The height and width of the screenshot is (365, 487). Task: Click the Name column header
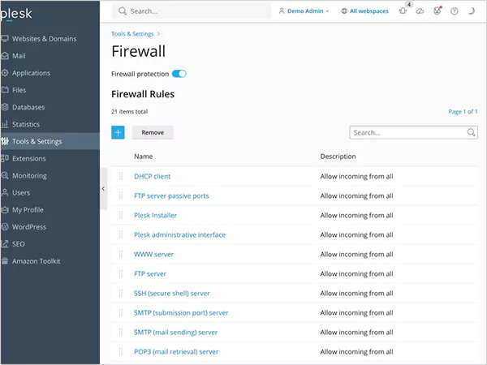(144, 157)
